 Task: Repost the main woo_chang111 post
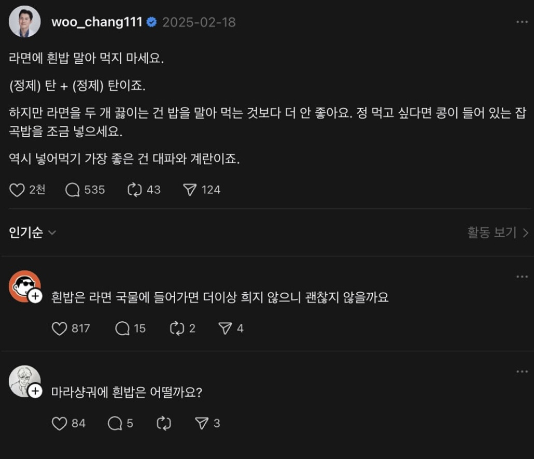[135, 190]
